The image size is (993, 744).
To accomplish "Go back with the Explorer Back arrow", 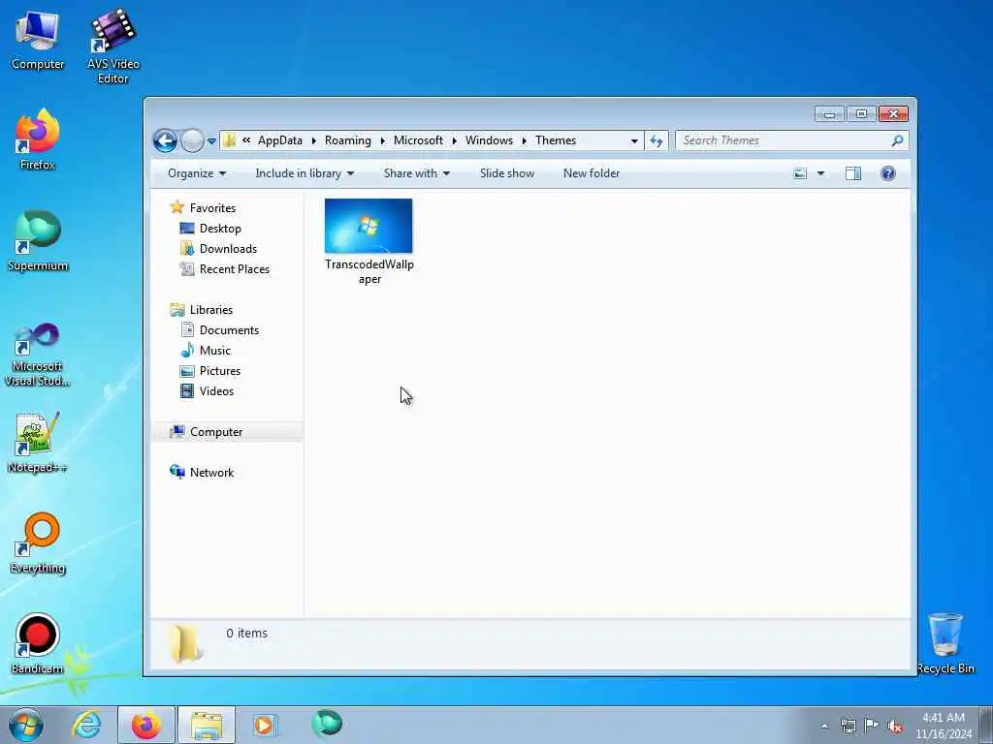I will pyautogui.click(x=165, y=140).
